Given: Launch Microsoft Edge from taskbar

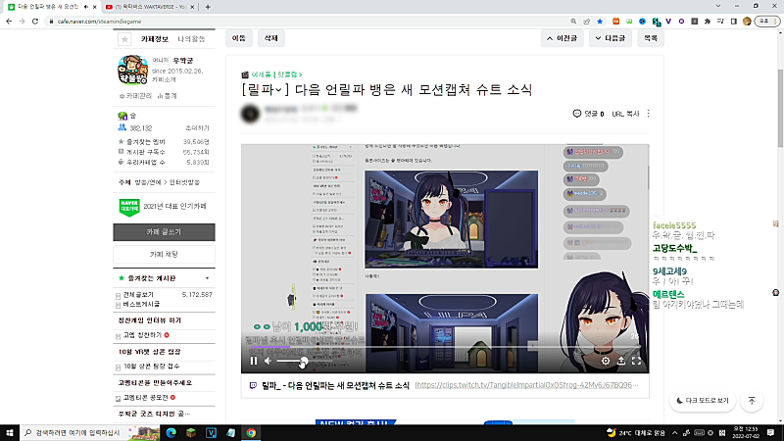Looking at the screenshot, I should pyautogui.click(x=171, y=432).
